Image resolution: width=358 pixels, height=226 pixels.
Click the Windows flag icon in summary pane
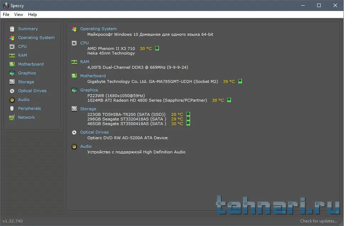point(74,29)
